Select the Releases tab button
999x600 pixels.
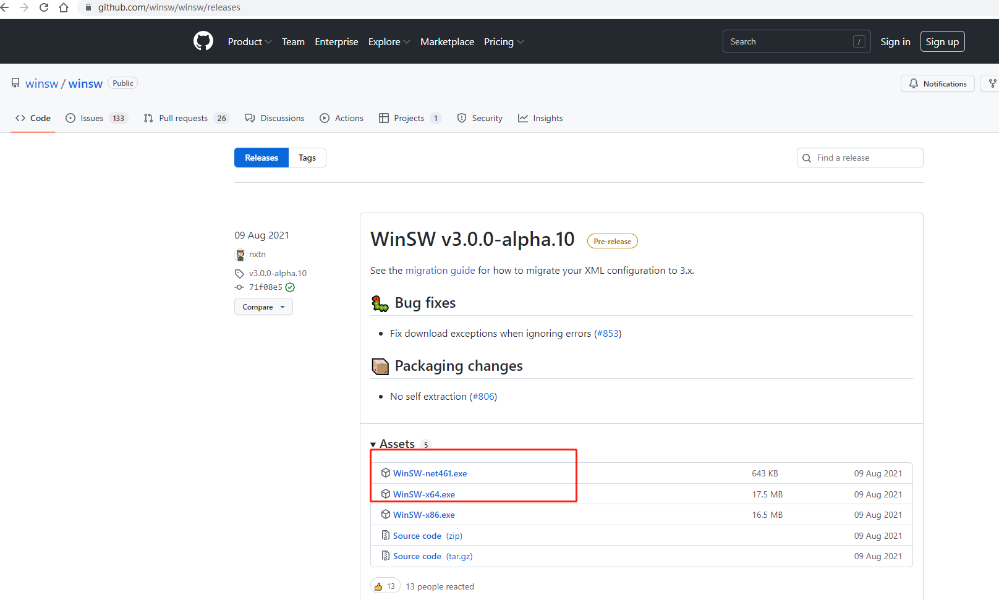(261, 158)
